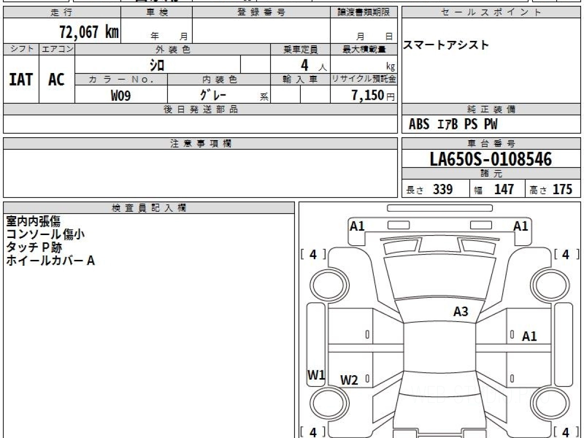This screenshot has height=438, width=584.
Task: Click the 外装色 header
Action: click(x=173, y=49)
